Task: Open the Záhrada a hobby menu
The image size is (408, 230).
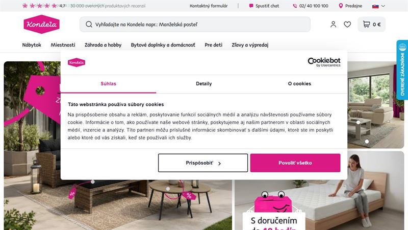Action: coord(103,45)
